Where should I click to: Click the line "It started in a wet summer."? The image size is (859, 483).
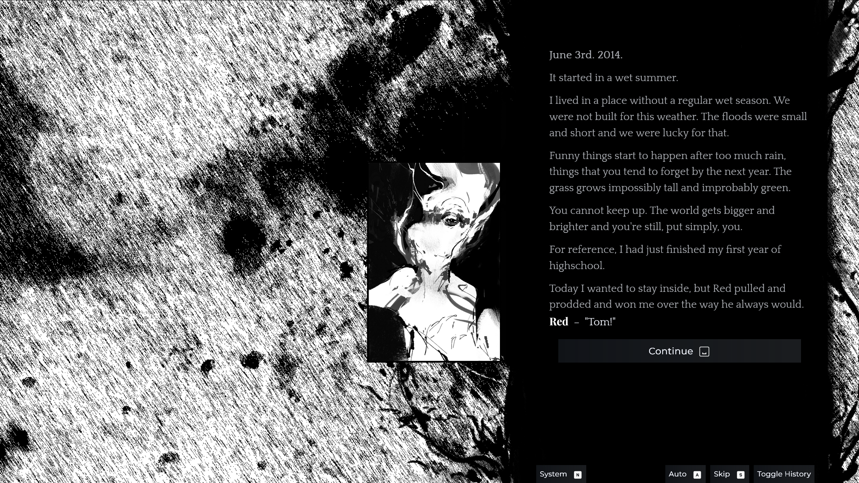(x=614, y=78)
